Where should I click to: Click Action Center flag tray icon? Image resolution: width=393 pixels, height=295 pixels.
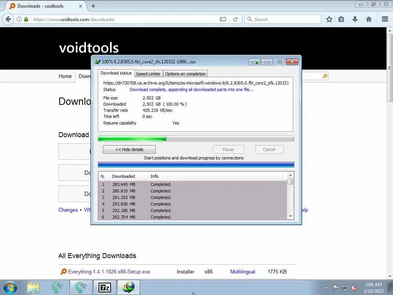point(335,287)
